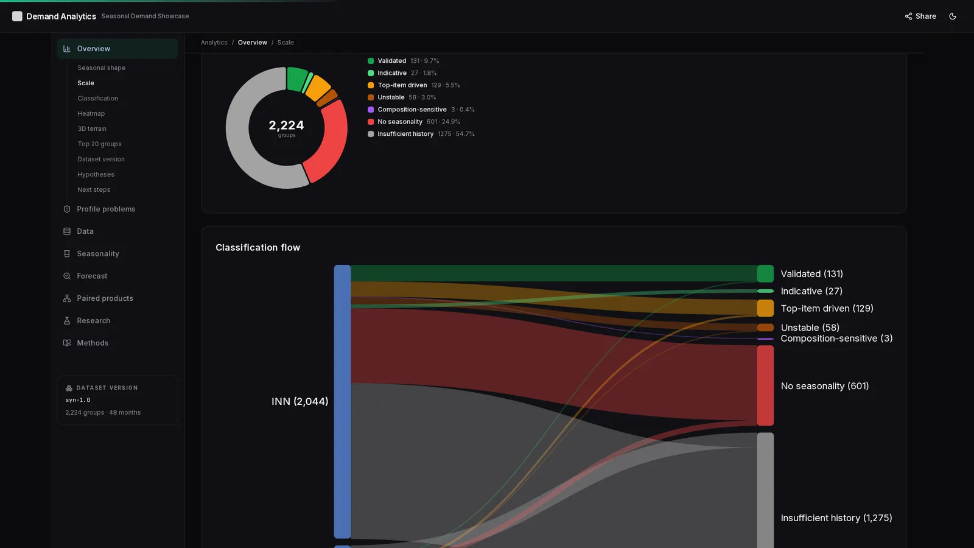Viewport: 974px width, 548px height.
Task: Click the gray Insufficient history Sankey node
Action: point(765,490)
